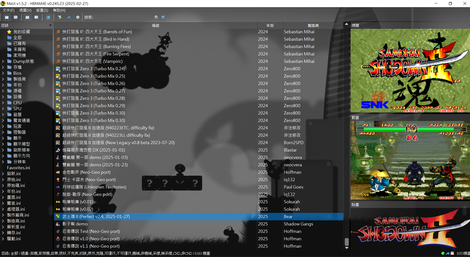Clear search with the blue X icon

click(x=163, y=18)
